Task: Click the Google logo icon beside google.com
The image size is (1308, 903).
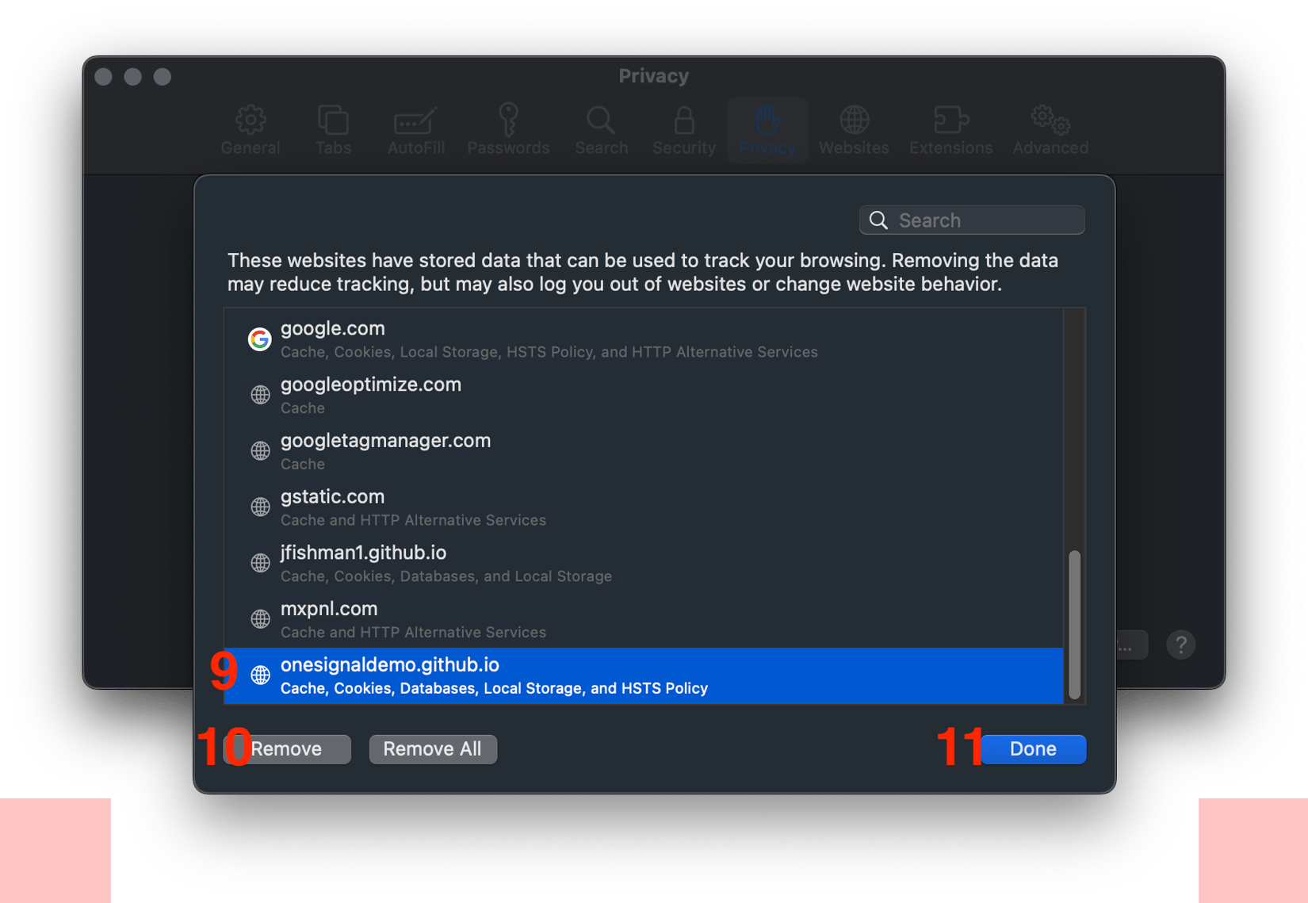Action: click(260, 339)
